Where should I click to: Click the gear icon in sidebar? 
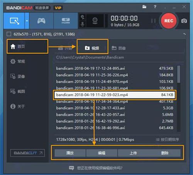(x=13, y=61)
